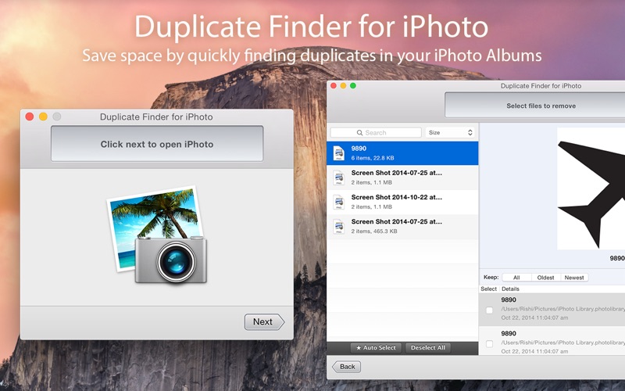Close the right Duplicate Finder window
Image resolution: width=625 pixels, height=391 pixels.
(x=334, y=86)
